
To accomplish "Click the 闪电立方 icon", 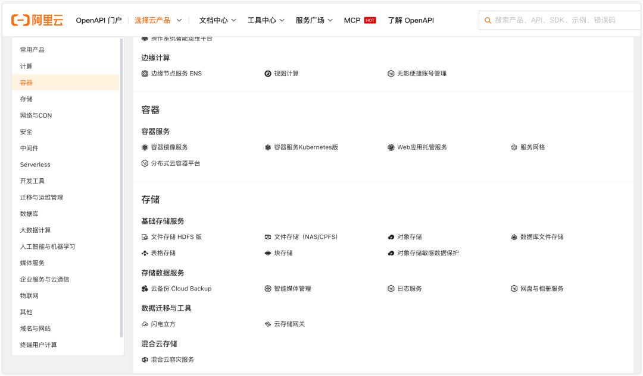I will (x=145, y=324).
